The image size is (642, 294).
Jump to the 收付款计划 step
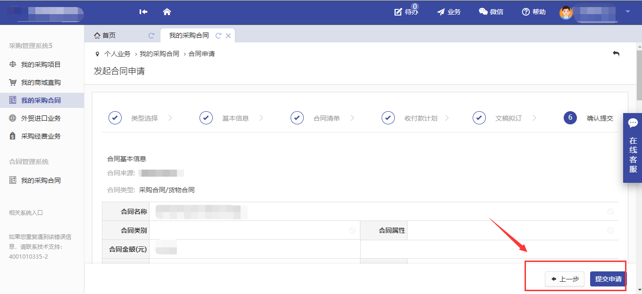point(420,118)
